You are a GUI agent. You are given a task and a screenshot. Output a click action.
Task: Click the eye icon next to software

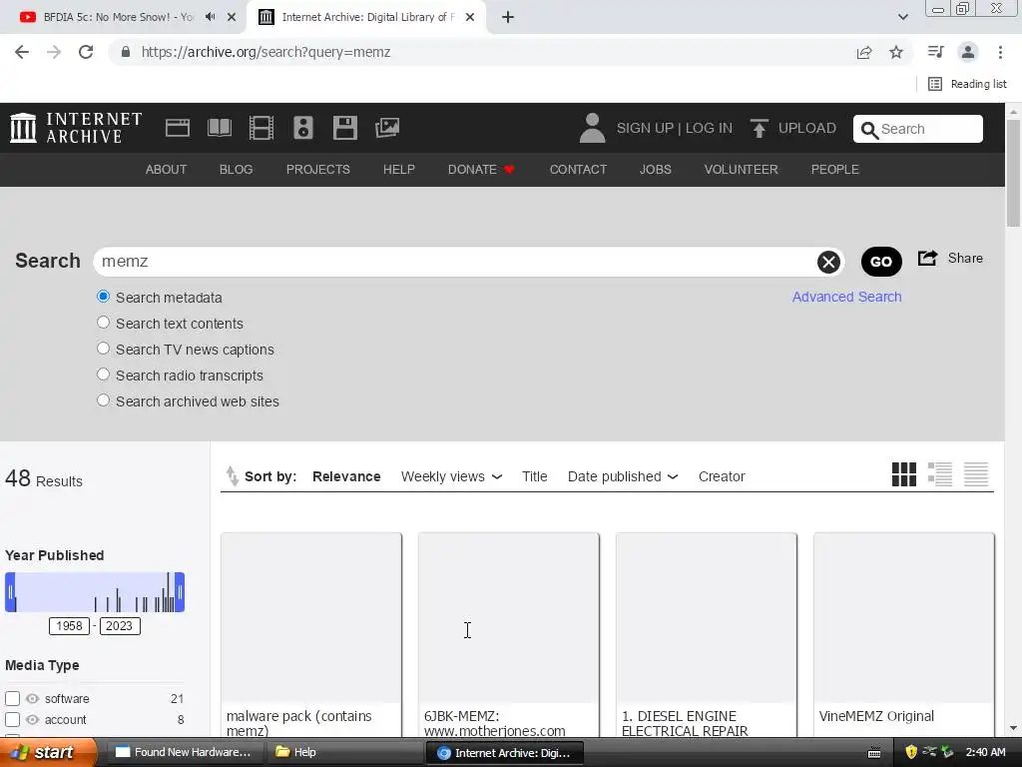pyautogui.click(x=32, y=698)
